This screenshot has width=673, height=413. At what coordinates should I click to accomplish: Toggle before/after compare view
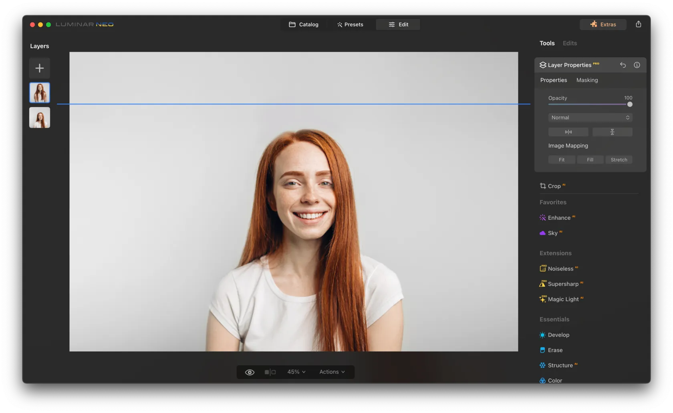click(x=270, y=372)
